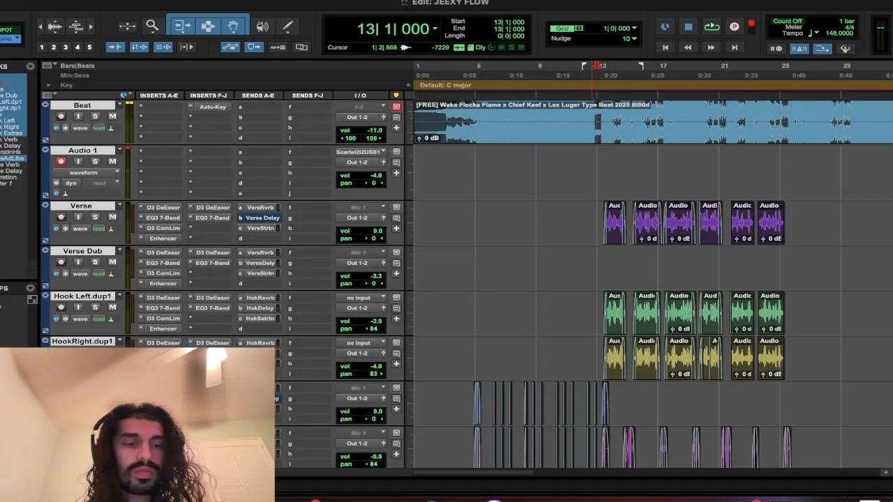
Task: Click the I/O column header
Action: coord(360,96)
